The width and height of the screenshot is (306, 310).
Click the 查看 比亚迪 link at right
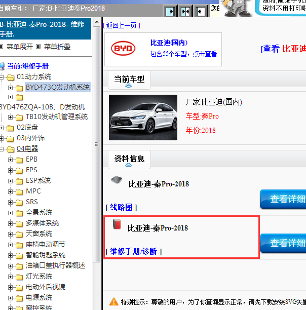pyautogui.click(x=284, y=49)
